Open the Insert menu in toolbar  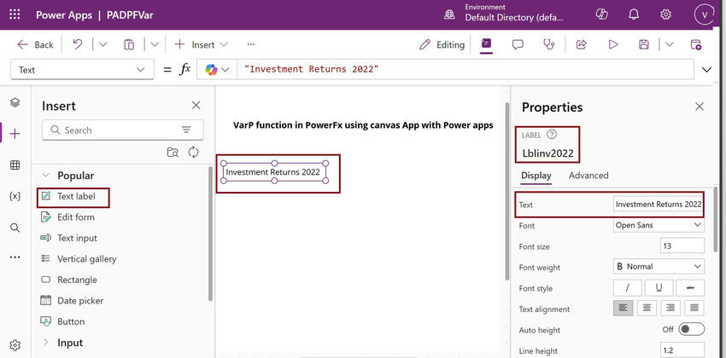point(201,45)
